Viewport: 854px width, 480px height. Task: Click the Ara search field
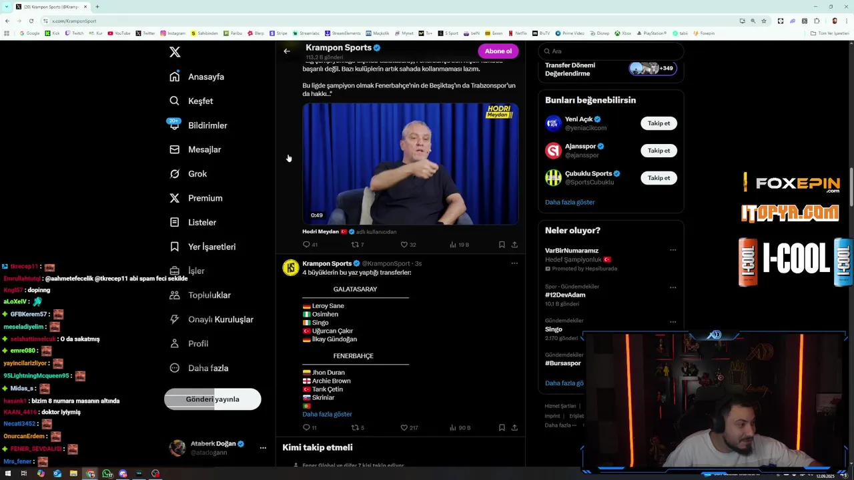tap(610, 51)
